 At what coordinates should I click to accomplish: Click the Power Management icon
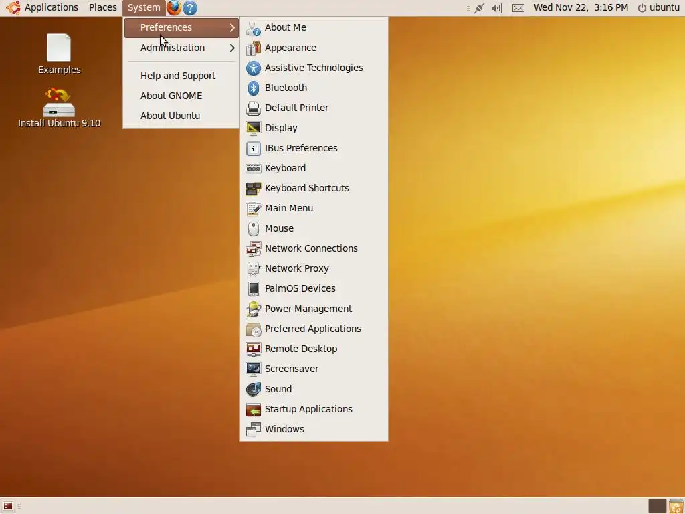(x=253, y=309)
